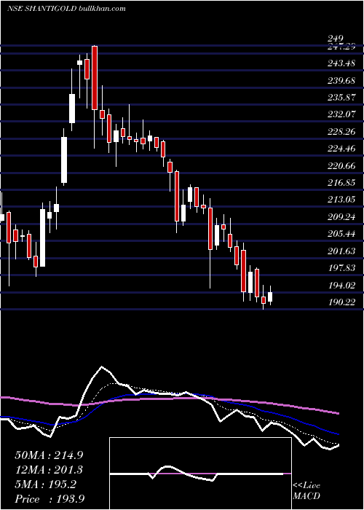This screenshot has height=510, width=364.
Task: Select the 239.68 price level label
Action: [x=341, y=80]
